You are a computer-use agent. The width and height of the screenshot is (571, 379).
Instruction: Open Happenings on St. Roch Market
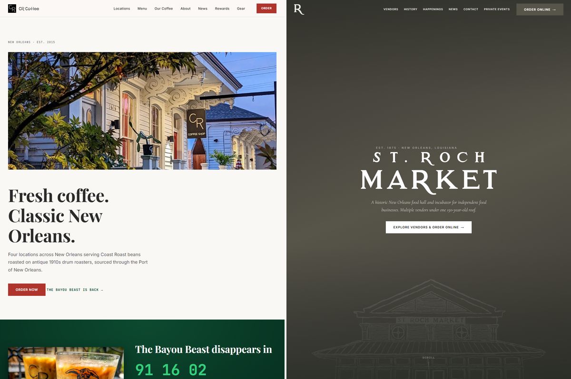pyautogui.click(x=433, y=9)
